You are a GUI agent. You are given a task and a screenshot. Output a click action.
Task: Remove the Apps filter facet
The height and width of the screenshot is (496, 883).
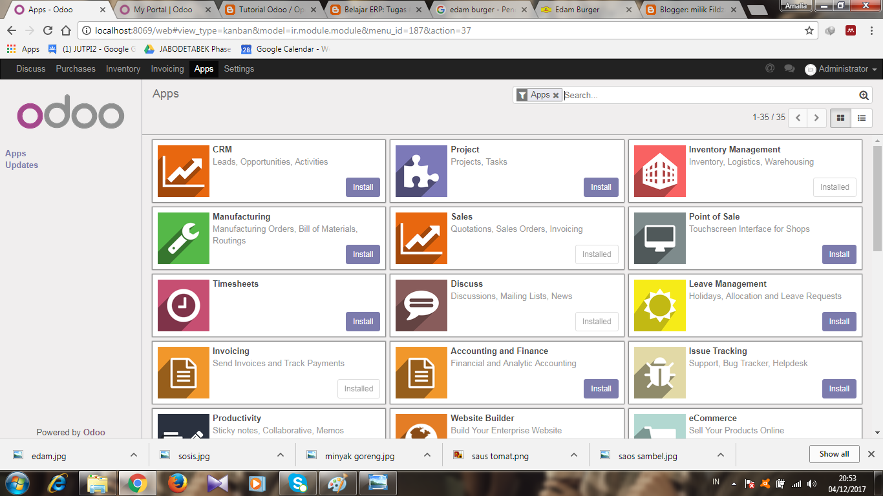556,96
